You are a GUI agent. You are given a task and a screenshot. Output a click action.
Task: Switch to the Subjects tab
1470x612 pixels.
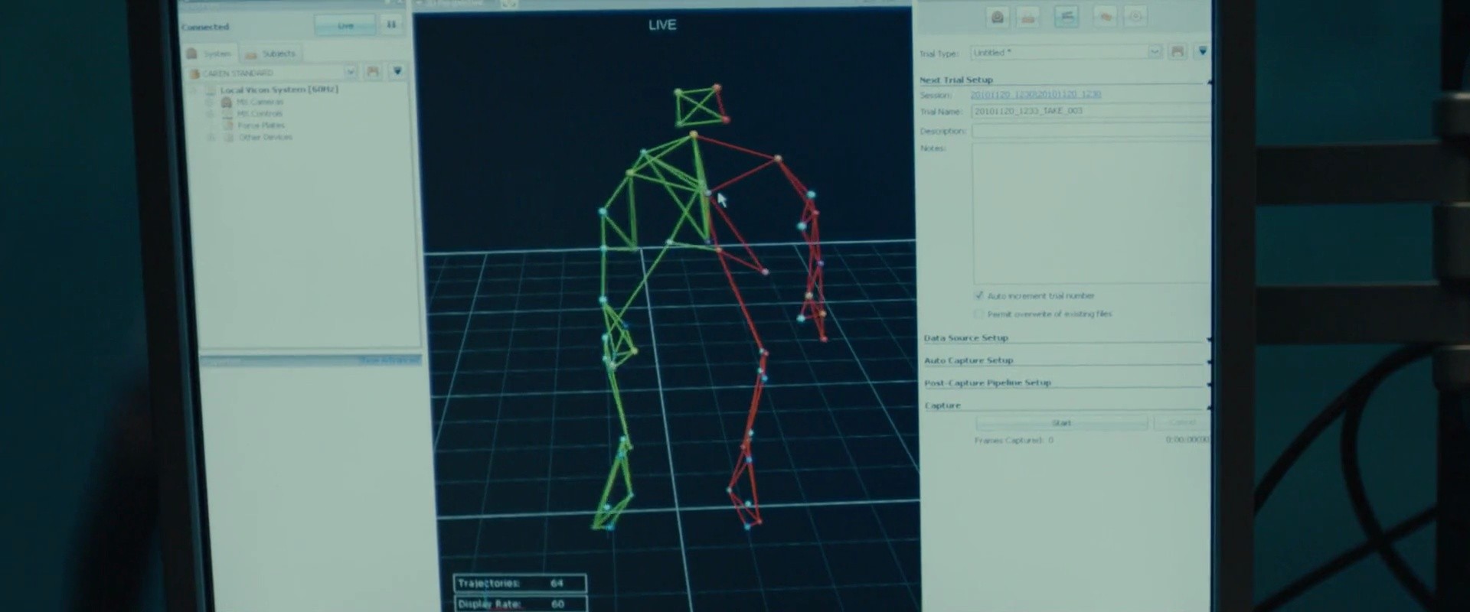271,54
